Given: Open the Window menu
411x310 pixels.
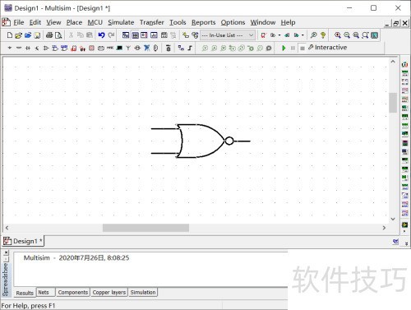Looking at the screenshot, I should tap(263, 22).
